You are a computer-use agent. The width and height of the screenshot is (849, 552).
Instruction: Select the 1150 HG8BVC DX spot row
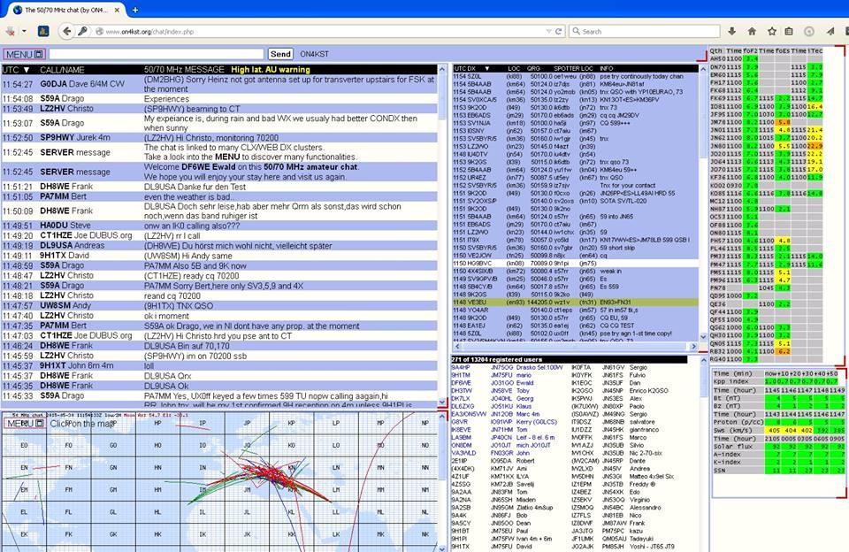[x=575, y=264]
